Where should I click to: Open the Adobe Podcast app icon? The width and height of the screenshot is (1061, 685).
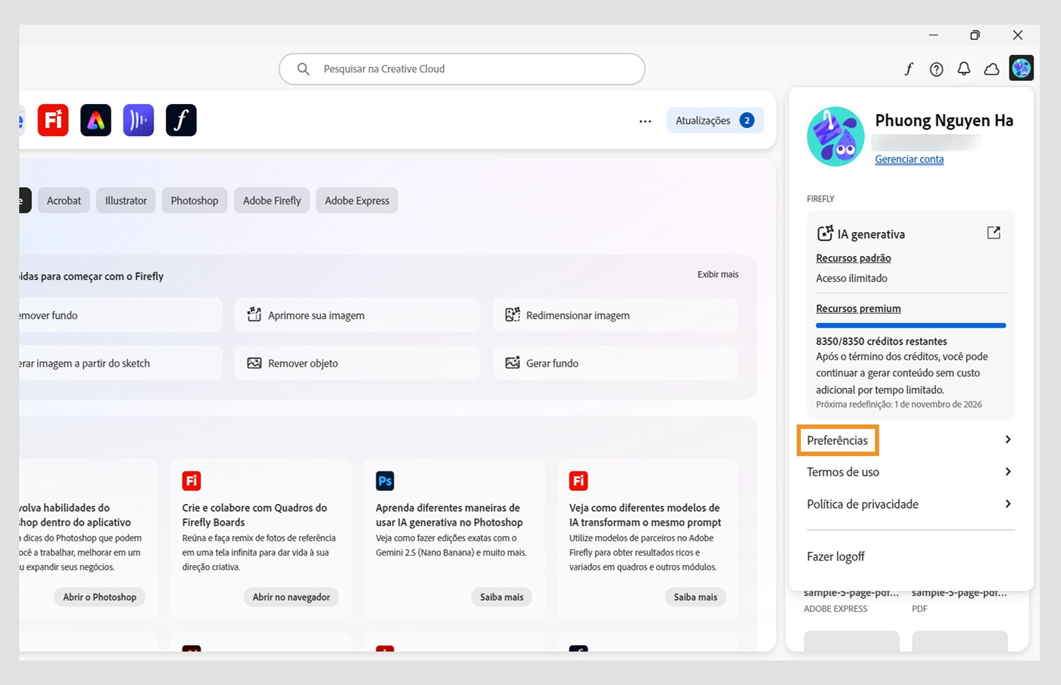(x=139, y=120)
